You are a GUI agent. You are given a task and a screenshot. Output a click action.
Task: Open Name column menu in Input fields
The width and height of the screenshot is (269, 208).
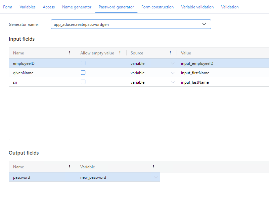click(x=70, y=53)
